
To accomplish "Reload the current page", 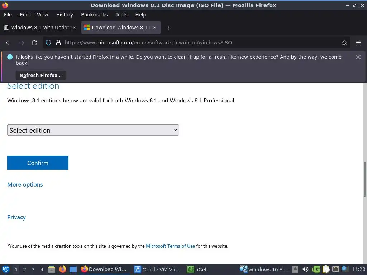I will [x=34, y=43].
